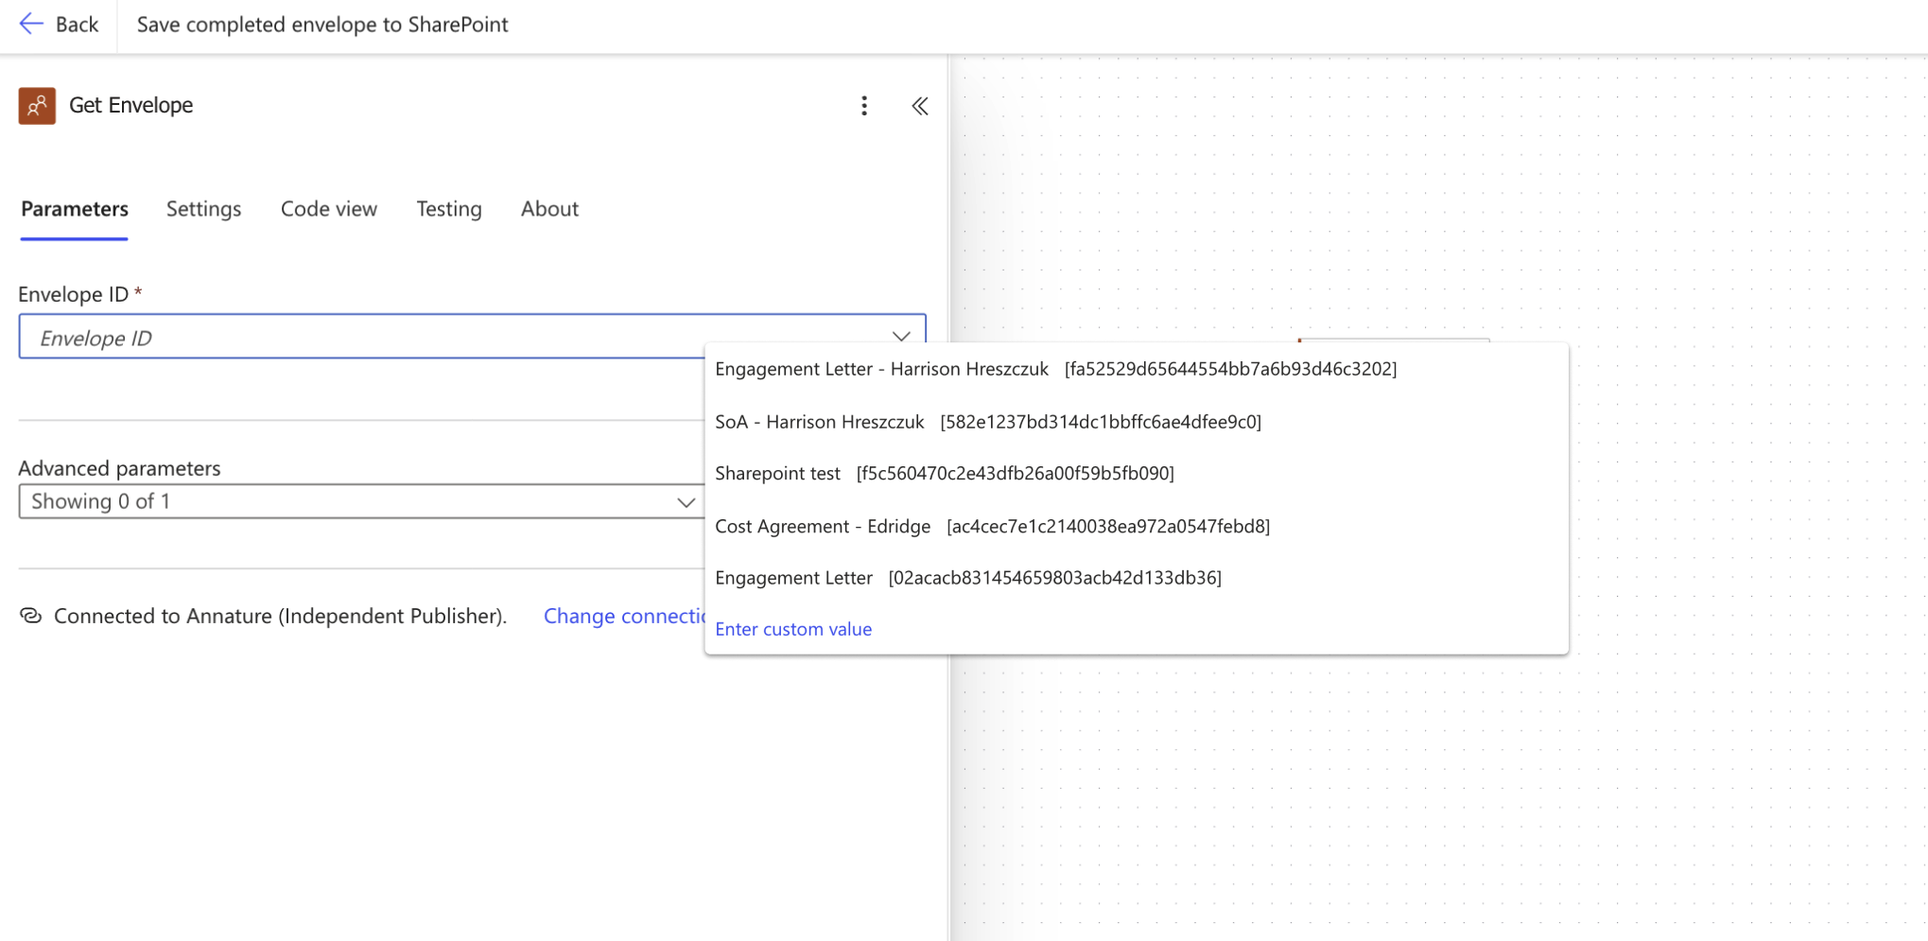Click the Back button label
1928x941 pixels.
pyautogui.click(x=77, y=25)
